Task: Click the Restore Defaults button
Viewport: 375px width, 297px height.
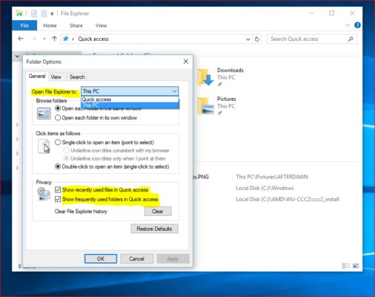Action: tap(154, 229)
